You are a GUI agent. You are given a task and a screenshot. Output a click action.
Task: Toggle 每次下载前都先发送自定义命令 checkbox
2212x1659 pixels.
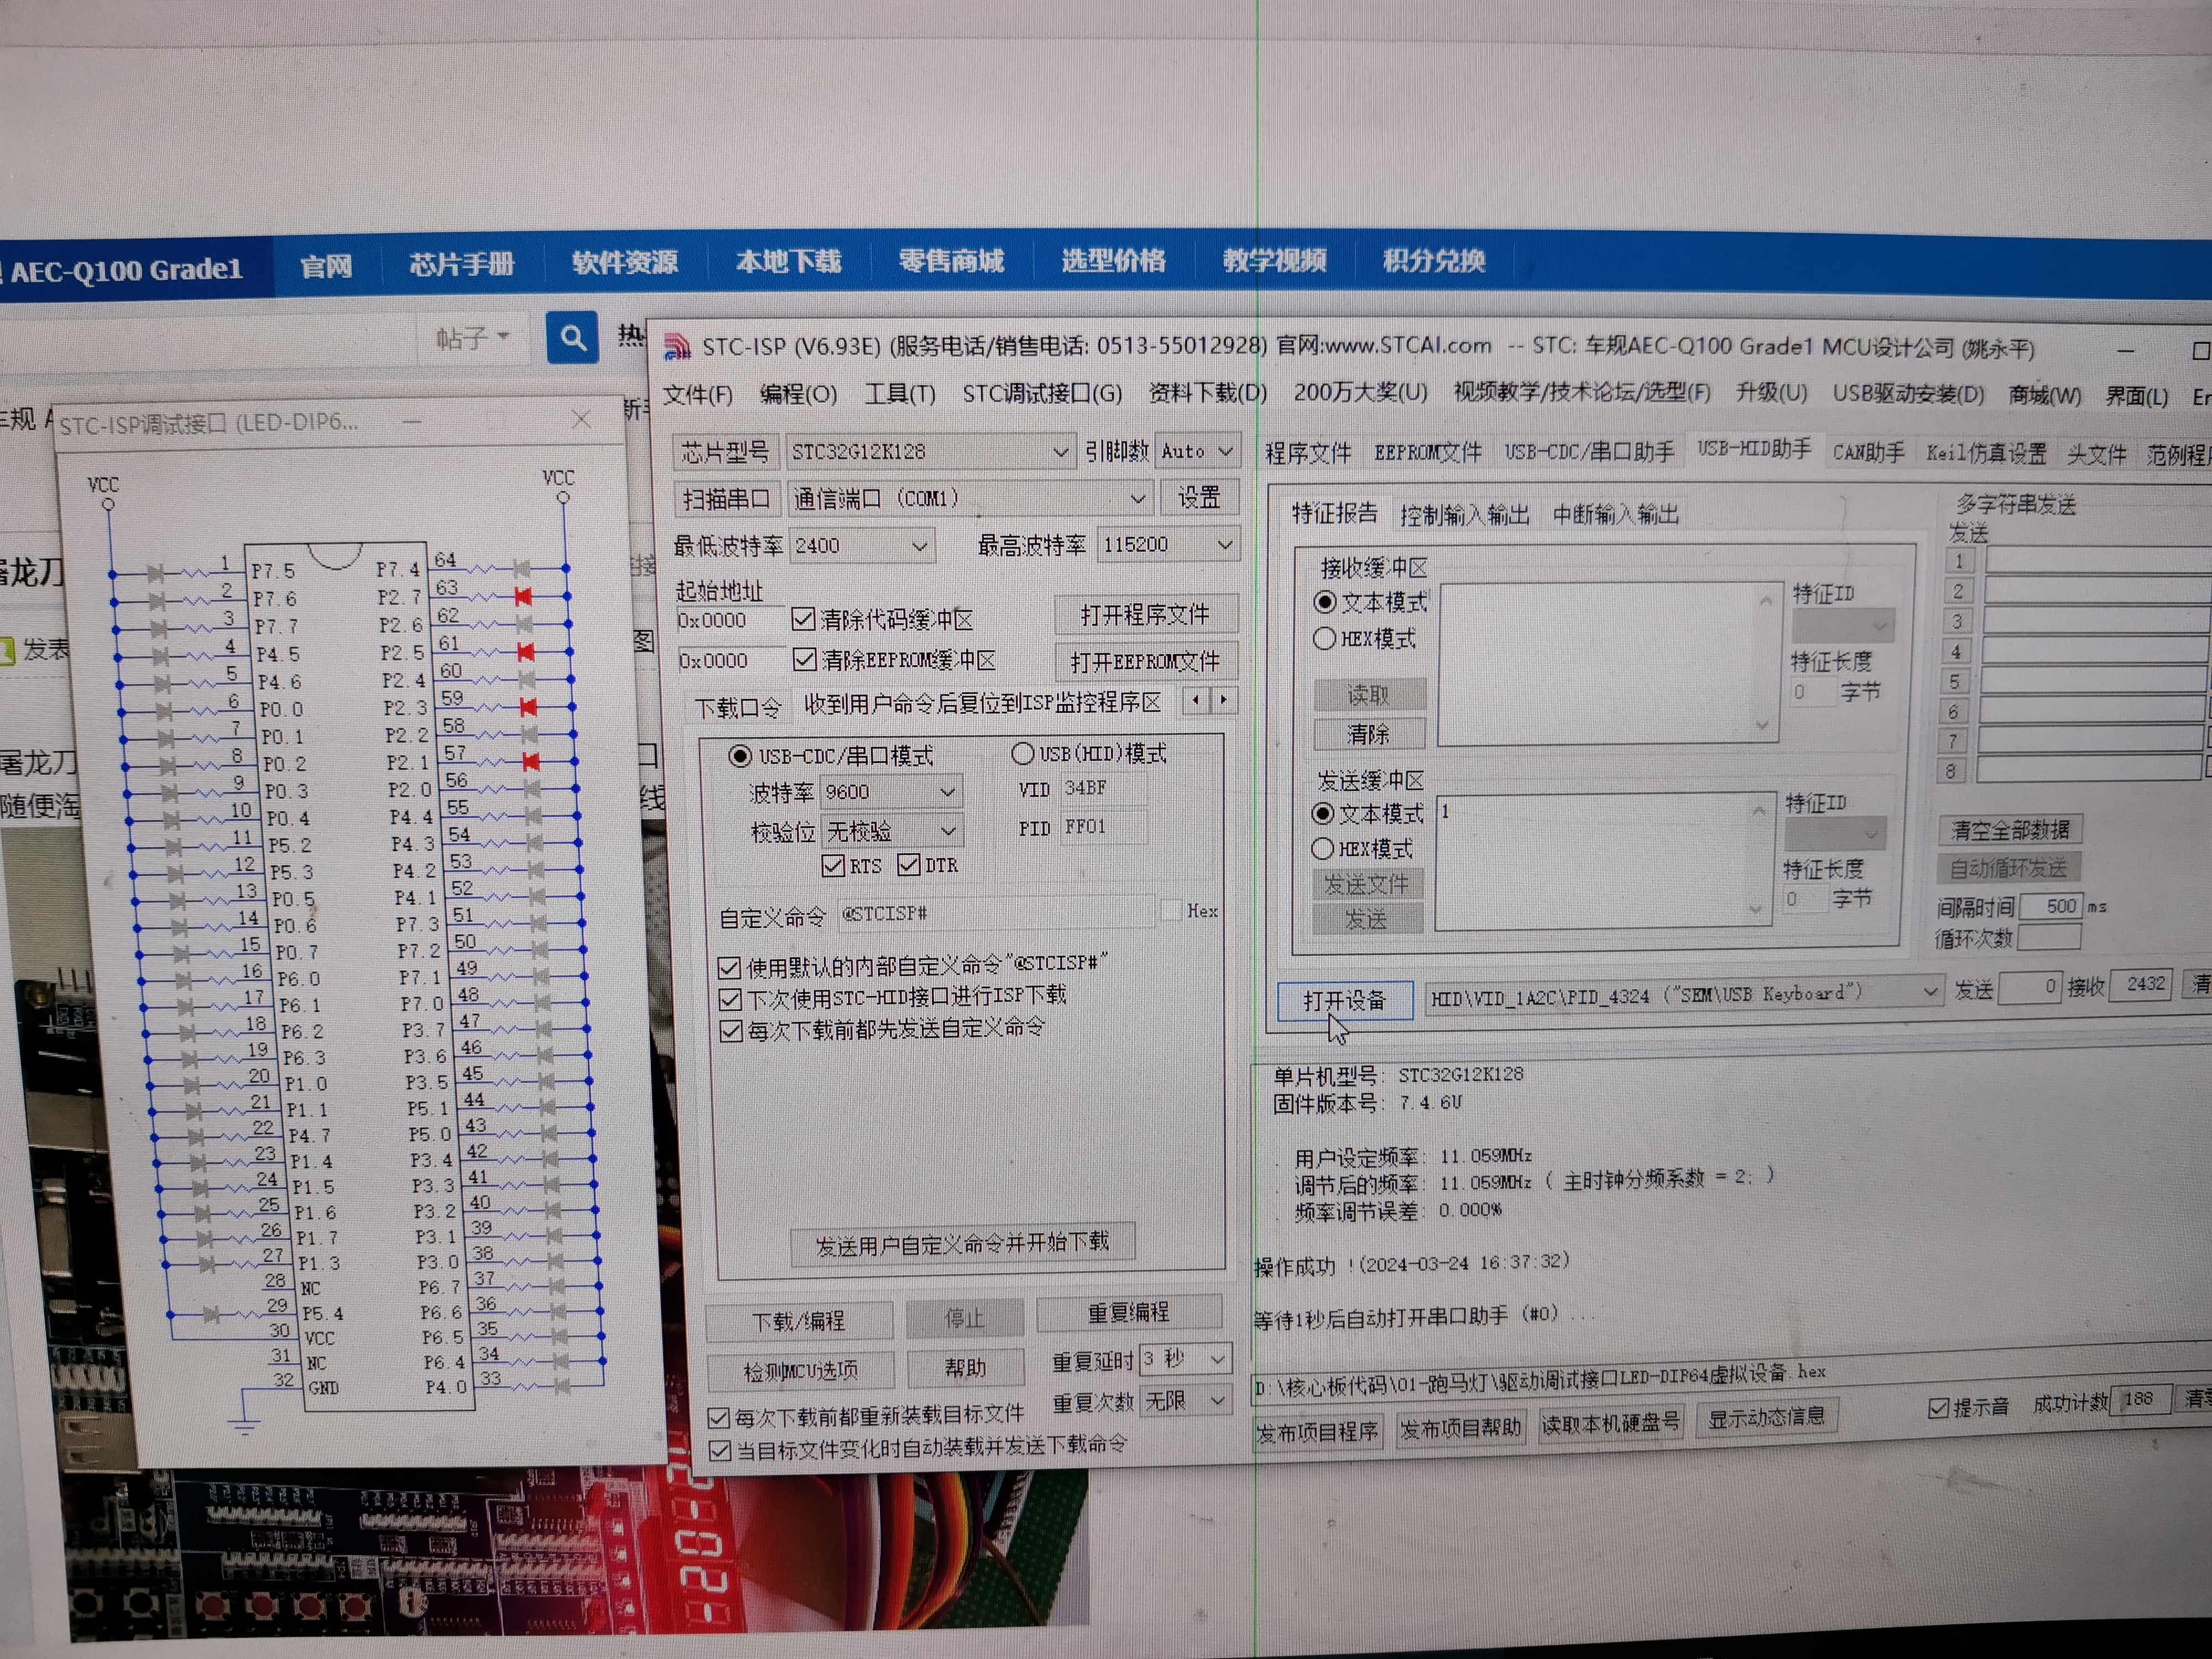coord(731,1031)
